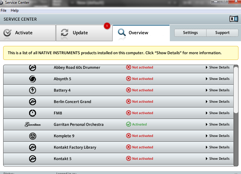Click the Kontakt Factory Library icon
Image resolution: width=241 pixels, height=174 pixels.
tap(33, 147)
